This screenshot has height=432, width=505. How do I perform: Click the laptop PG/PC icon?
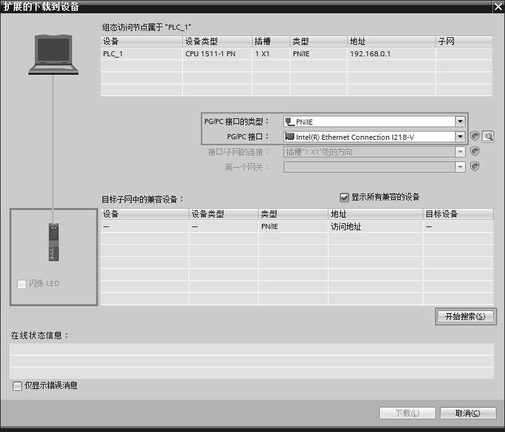[x=53, y=55]
